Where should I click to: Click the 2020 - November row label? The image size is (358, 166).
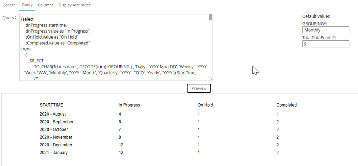pos(56,137)
